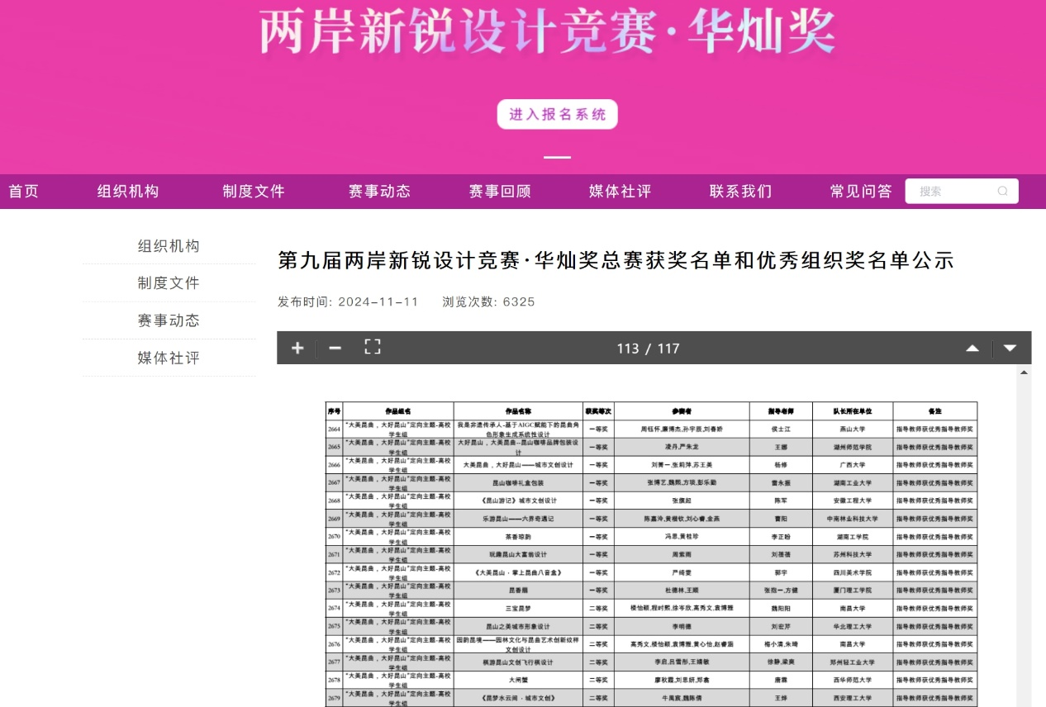Focus the 搜索 input field
The height and width of the screenshot is (707, 1046).
pyautogui.click(x=954, y=191)
